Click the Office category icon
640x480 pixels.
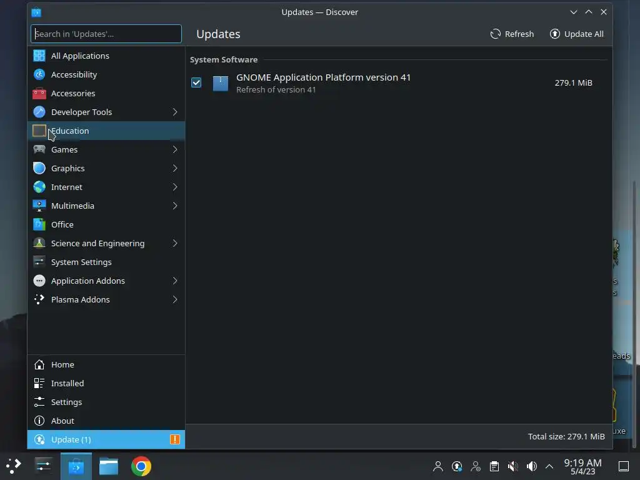39,224
